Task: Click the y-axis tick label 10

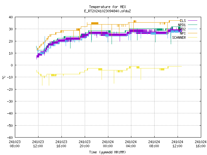Action: coord(11,53)
